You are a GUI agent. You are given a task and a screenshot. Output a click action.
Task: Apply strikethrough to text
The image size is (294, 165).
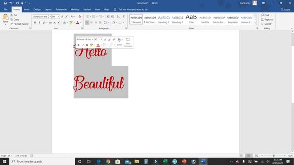[x=50, y=22]
